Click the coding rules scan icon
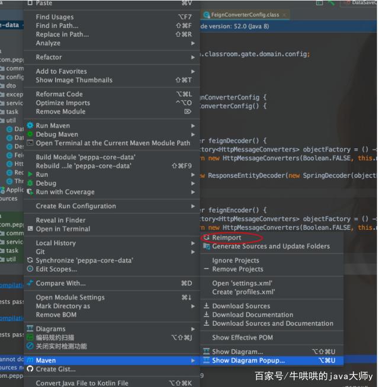This screenshot has height=387, width=379. [x=30, y=337]
